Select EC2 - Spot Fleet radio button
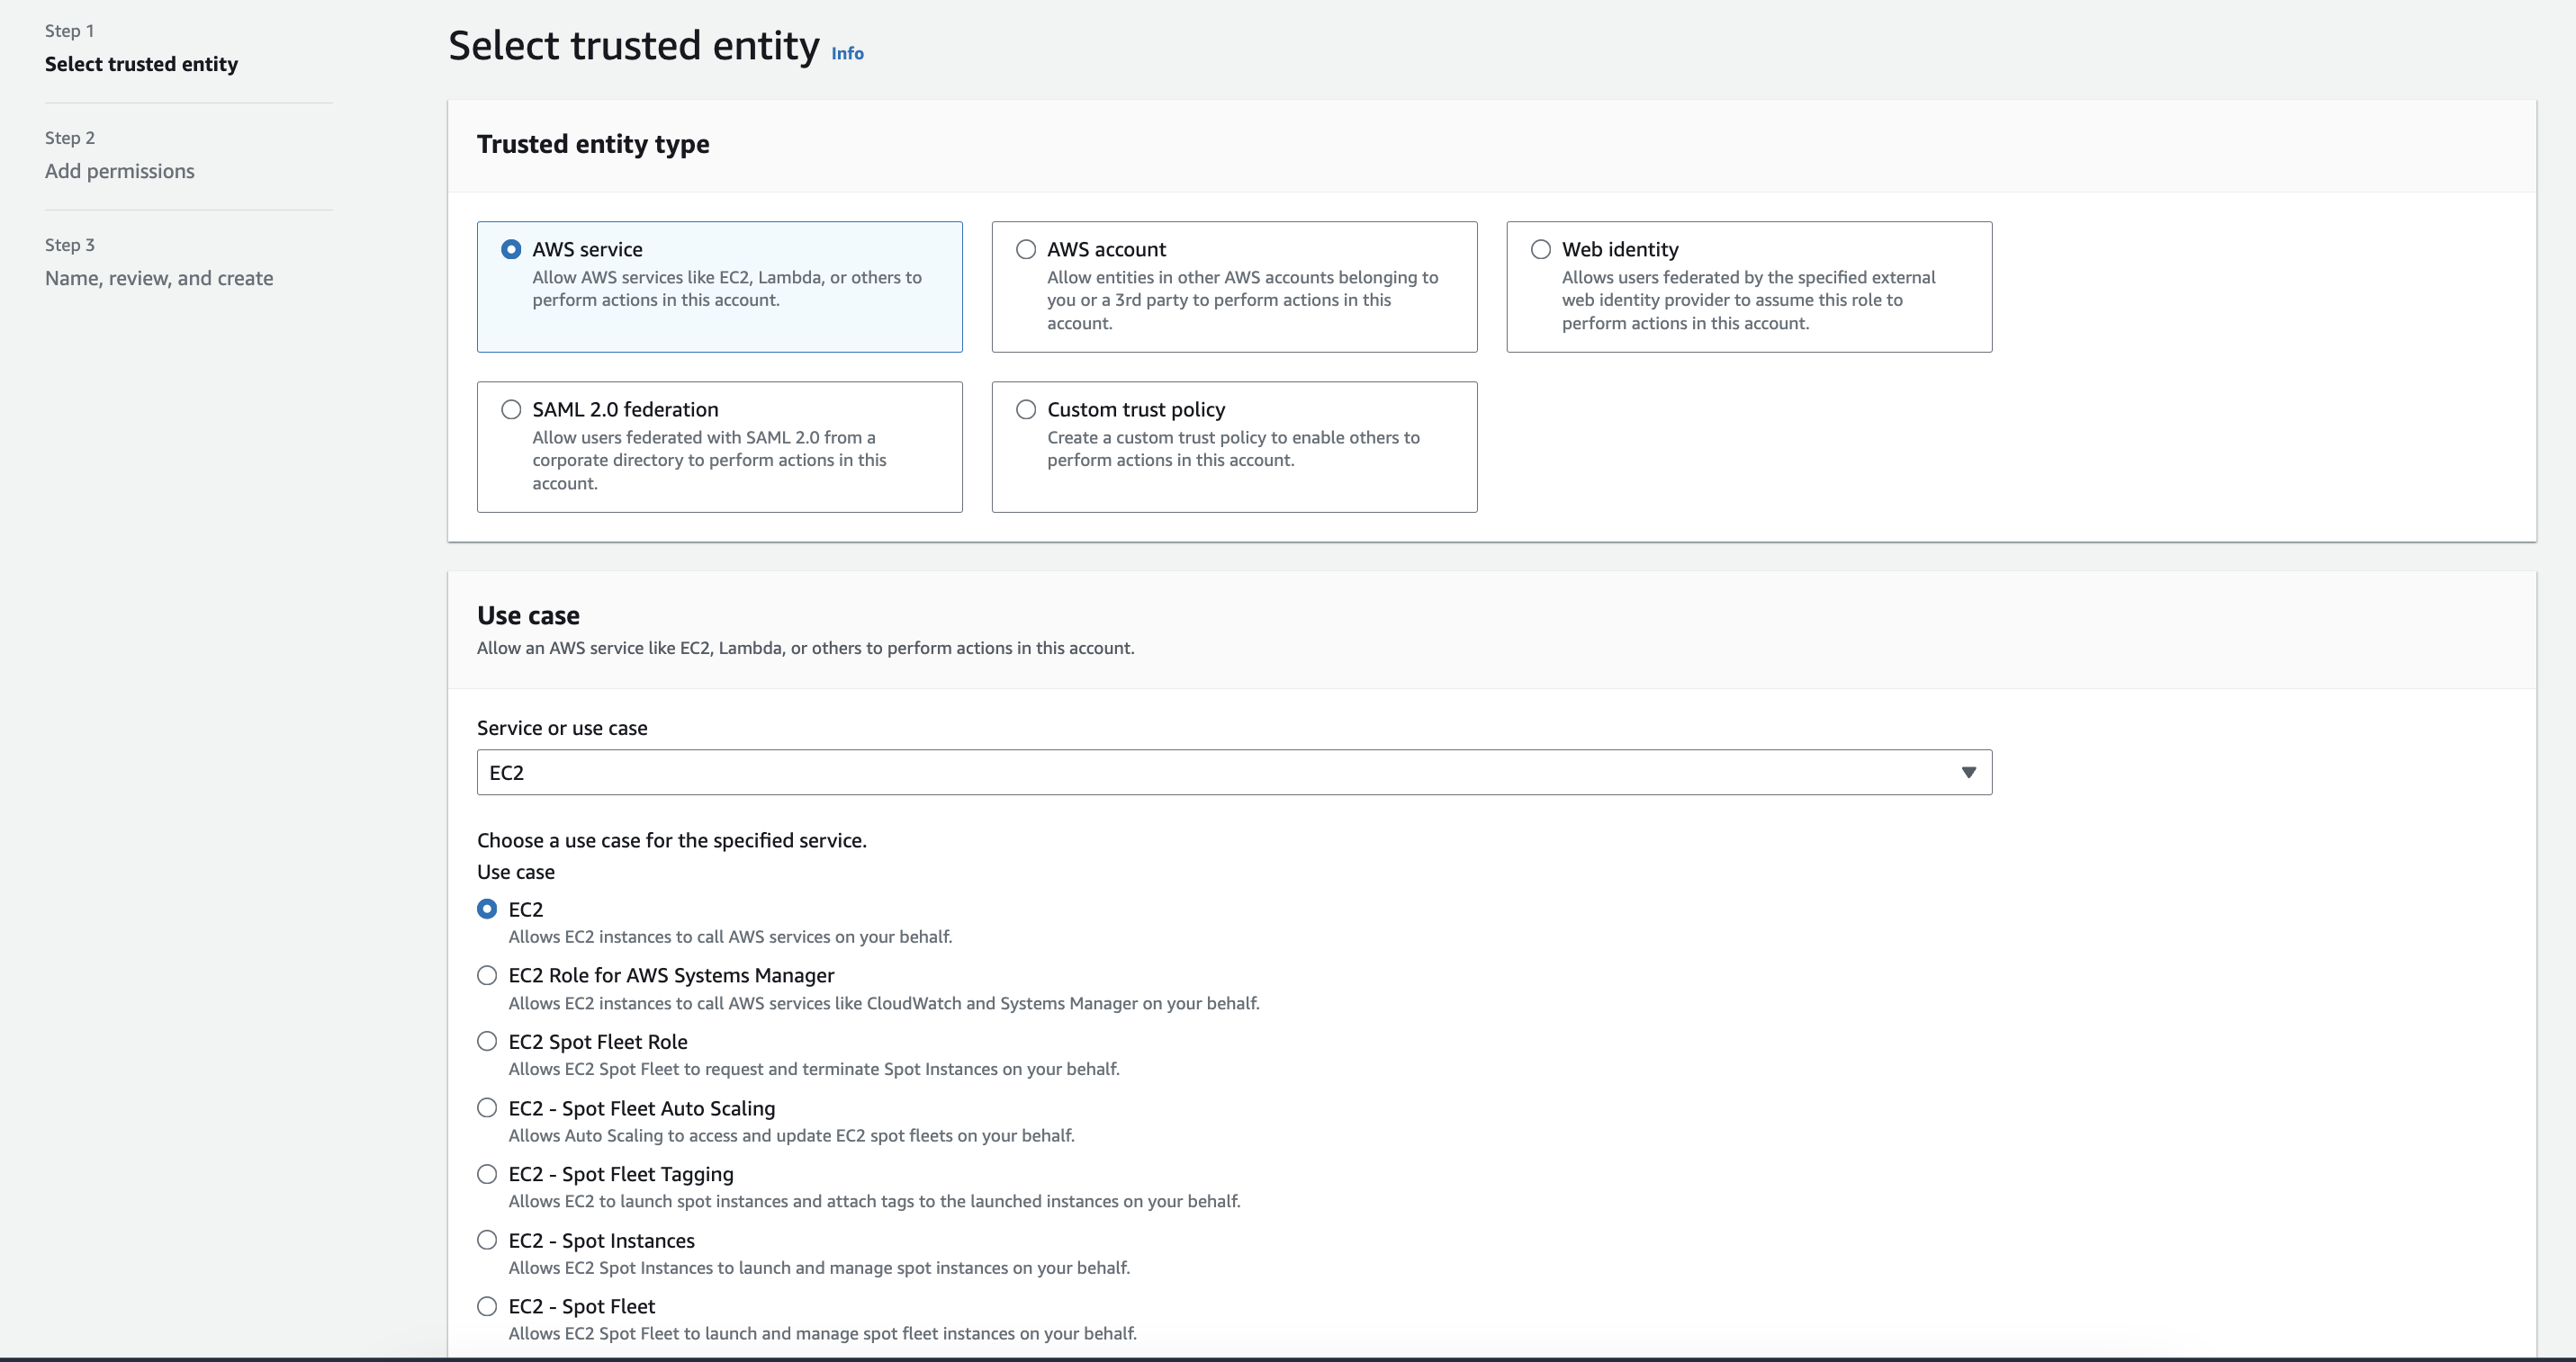The width and height of the screenshot is (2576, 1362). pyautogui.click(x=487, y=1306)
